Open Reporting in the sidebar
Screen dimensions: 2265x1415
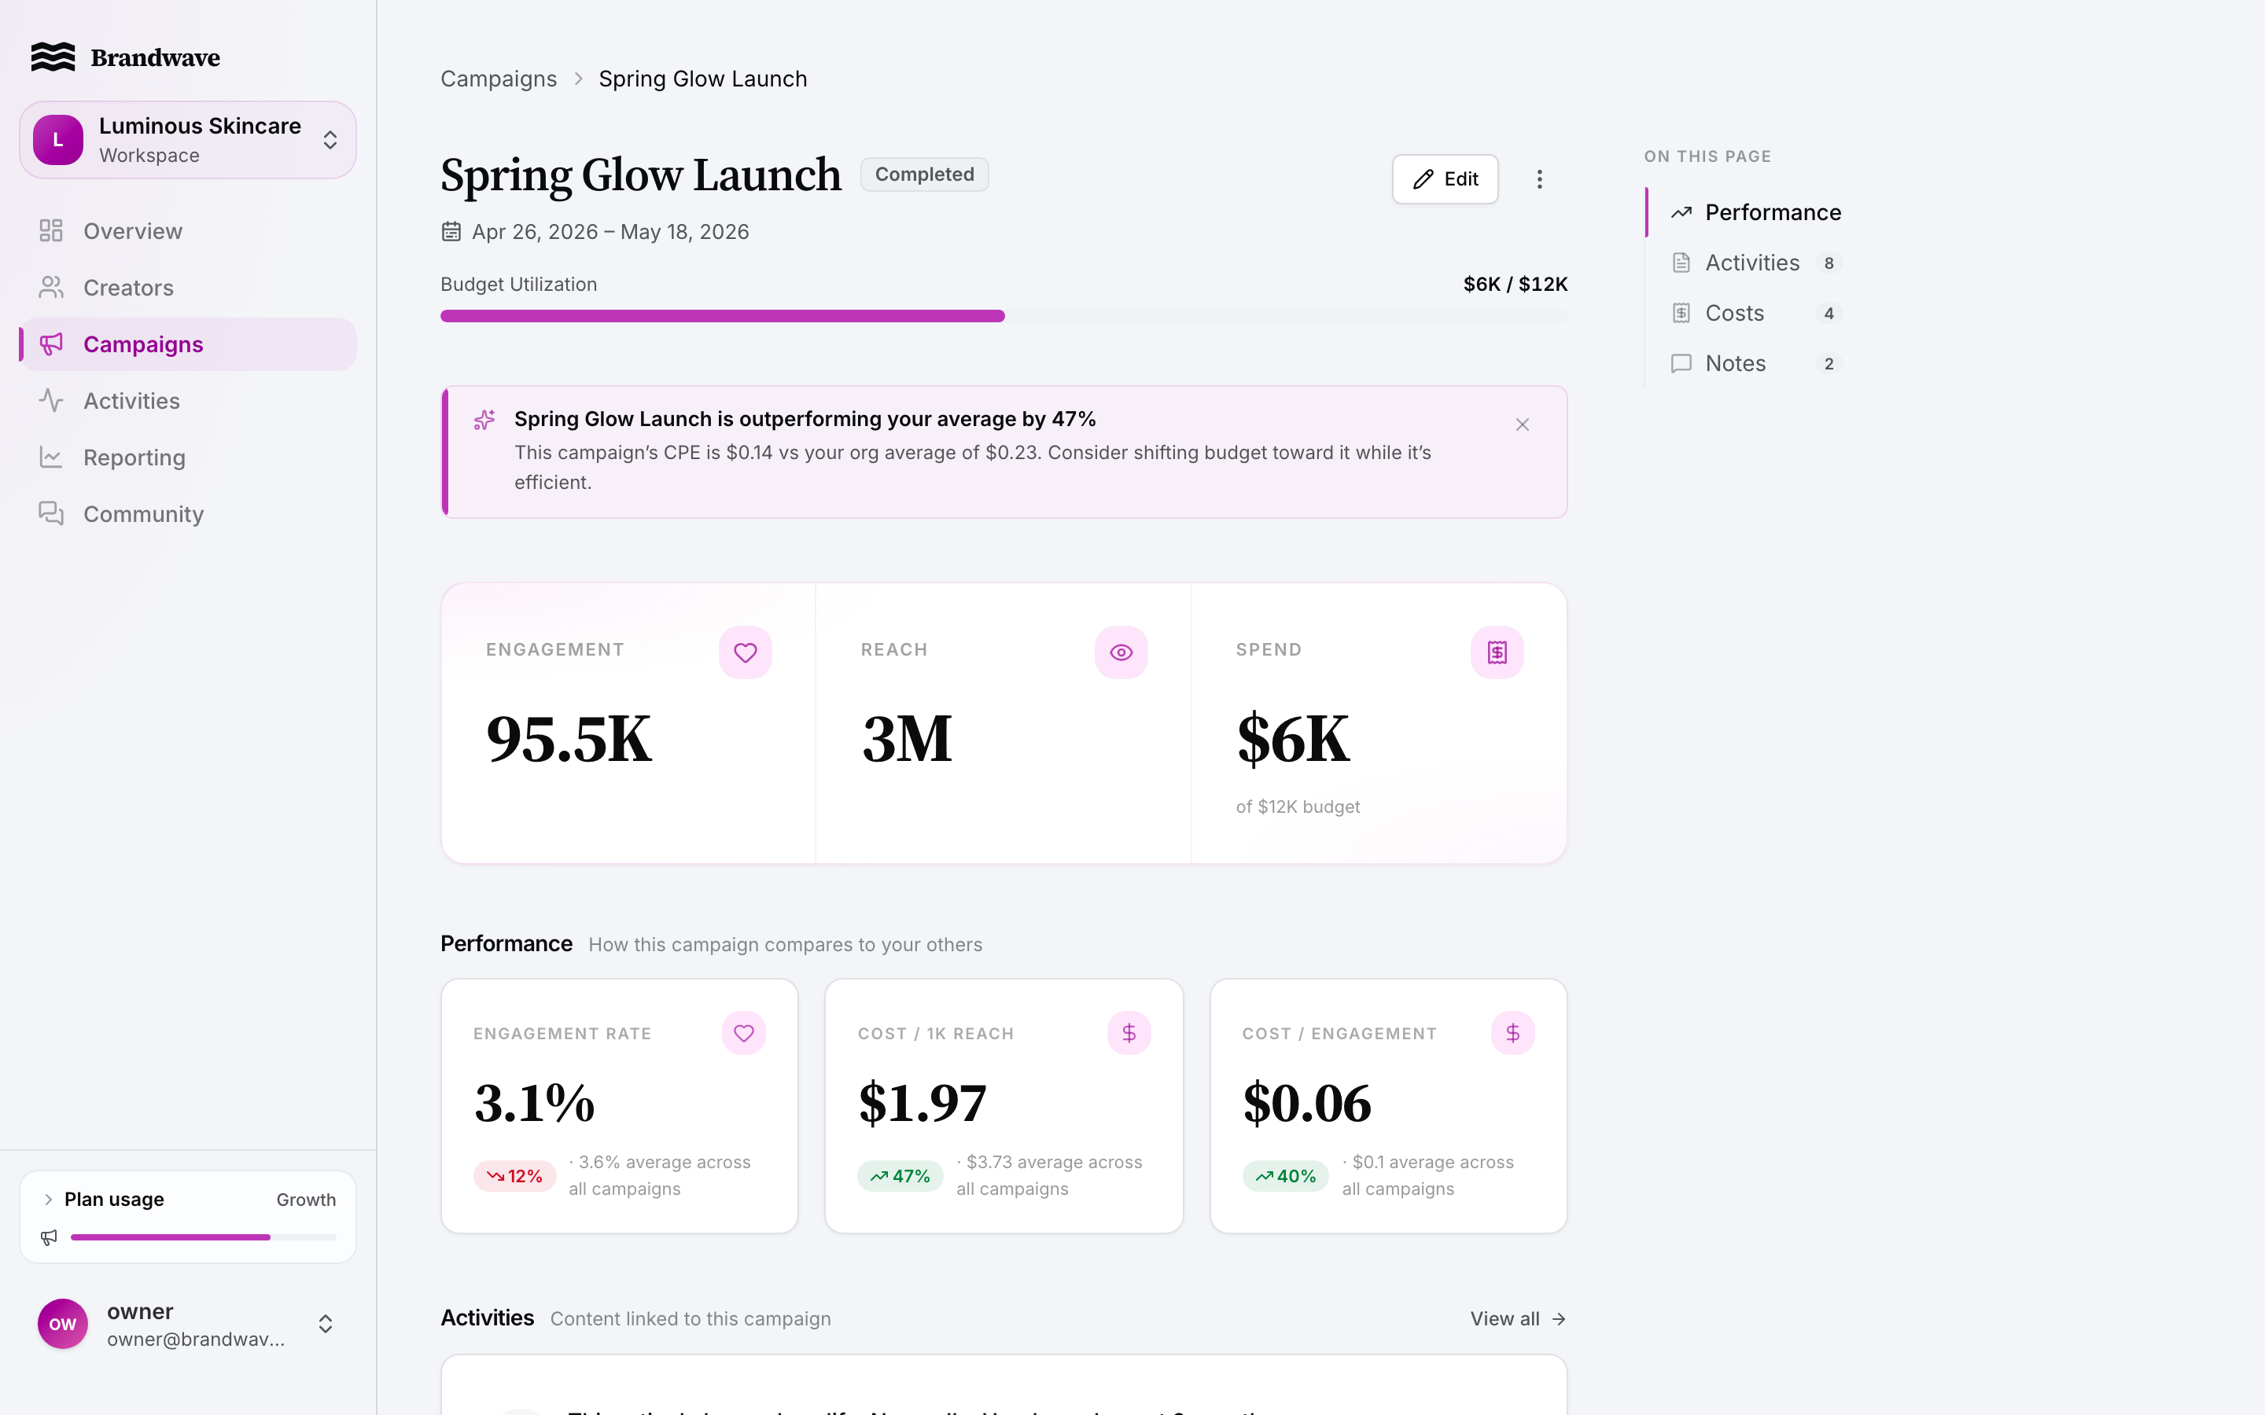coord(187,458)
